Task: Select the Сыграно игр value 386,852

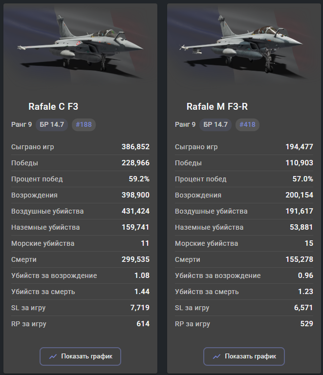Action: [135, 147]
